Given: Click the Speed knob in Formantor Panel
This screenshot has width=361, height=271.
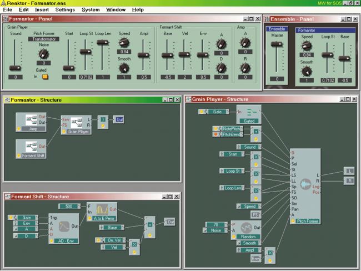Looking at the screenshot, I should click(124, 43).
